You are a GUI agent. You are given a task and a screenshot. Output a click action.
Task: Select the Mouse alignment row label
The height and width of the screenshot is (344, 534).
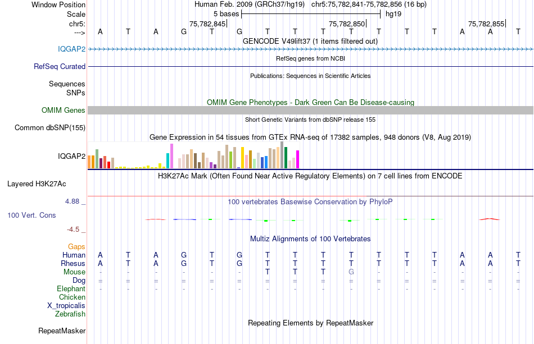pyautogui.click(x=74, y=272)
